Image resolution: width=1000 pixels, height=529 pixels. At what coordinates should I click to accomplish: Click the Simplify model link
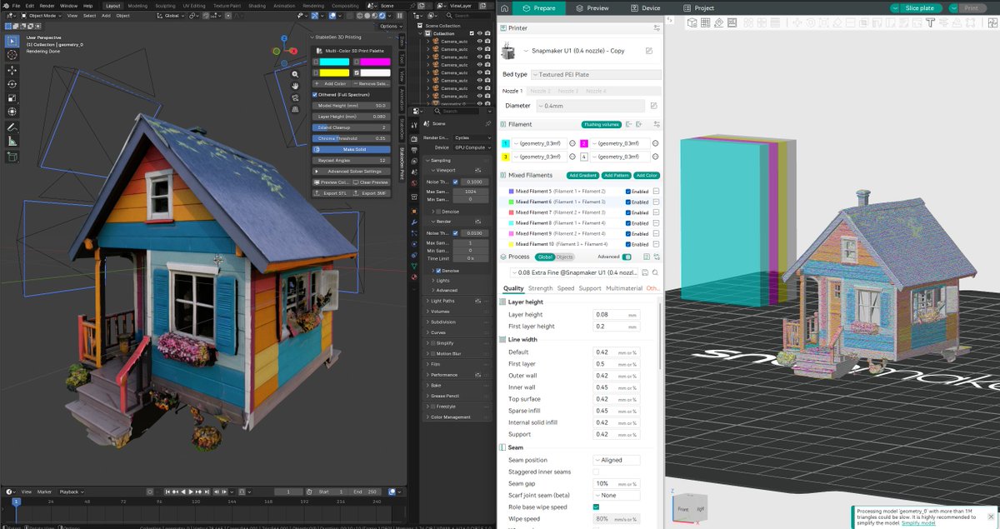tap(917, 522)
